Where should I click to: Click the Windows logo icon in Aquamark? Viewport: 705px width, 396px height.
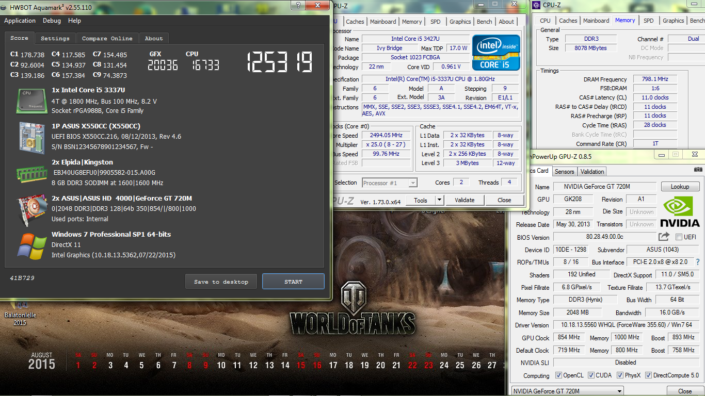point(32,246)
